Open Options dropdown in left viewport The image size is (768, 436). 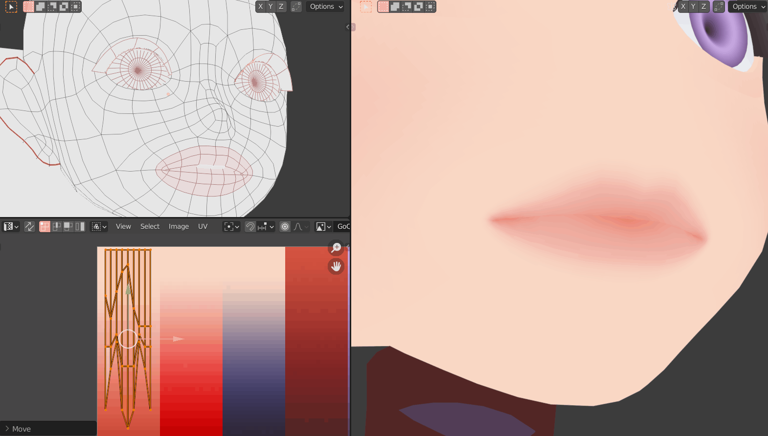pos(326,7)
